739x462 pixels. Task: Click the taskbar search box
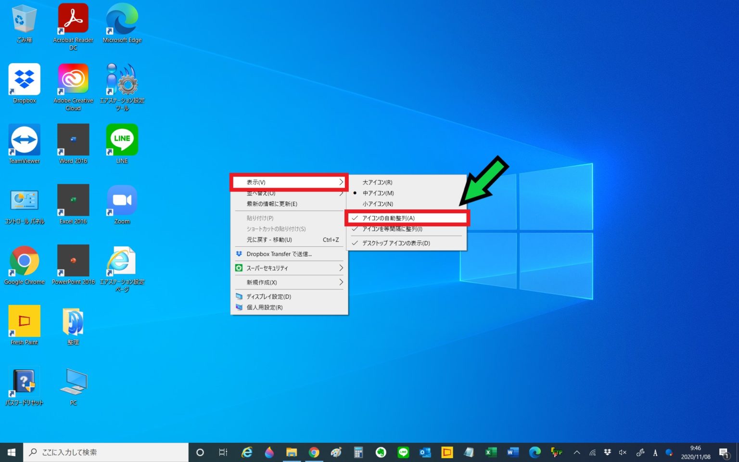point(106,452)
